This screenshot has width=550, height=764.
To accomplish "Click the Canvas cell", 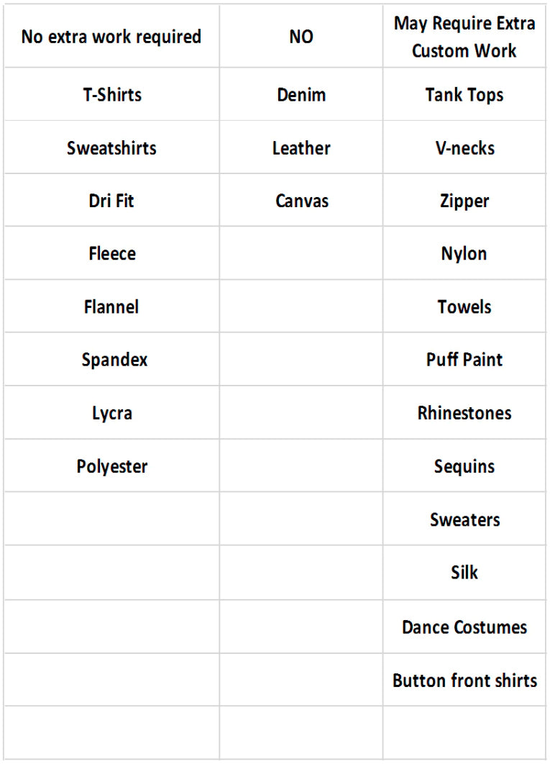I will pos(301,201).
